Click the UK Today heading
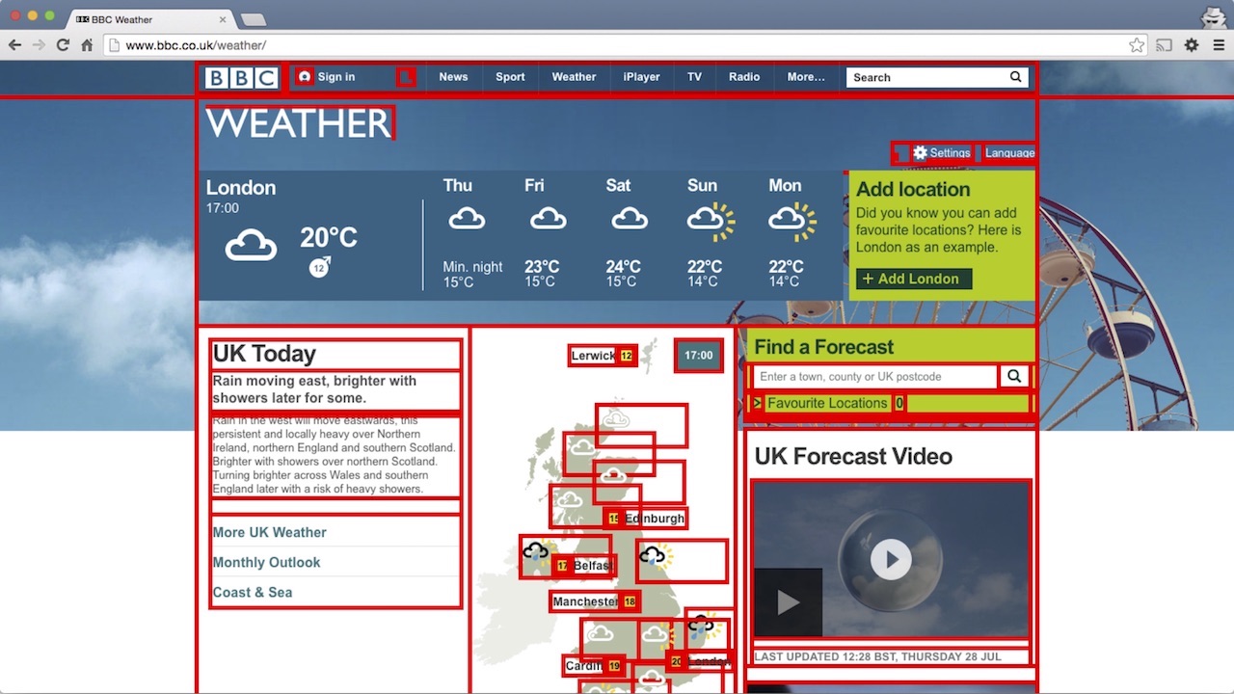This screenshot has height=694, width=1234. (x=264, y=354)
